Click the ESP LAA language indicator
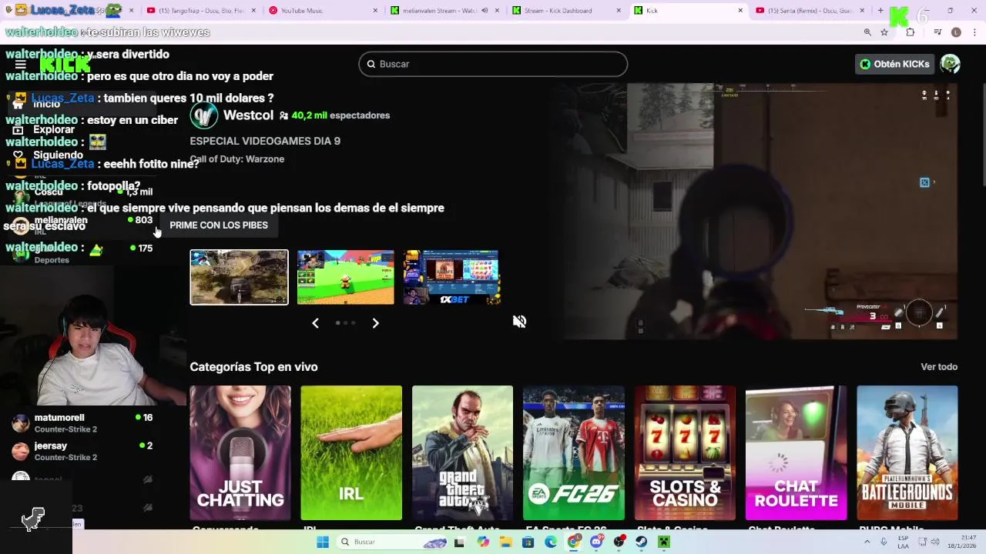This screenshot has height=554, width=986. pyautogui.click(x=903, y=542)
